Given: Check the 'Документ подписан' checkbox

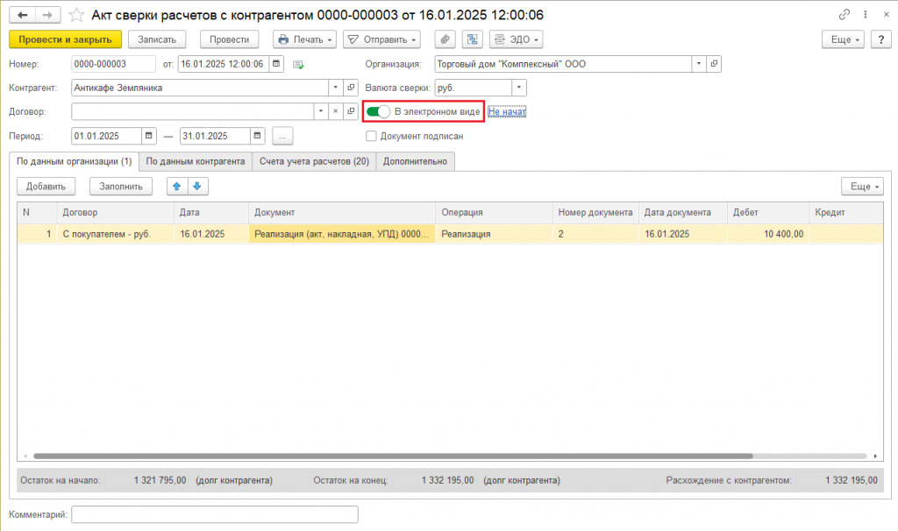Looking at the screenshot, I should [x=371, y=136].
